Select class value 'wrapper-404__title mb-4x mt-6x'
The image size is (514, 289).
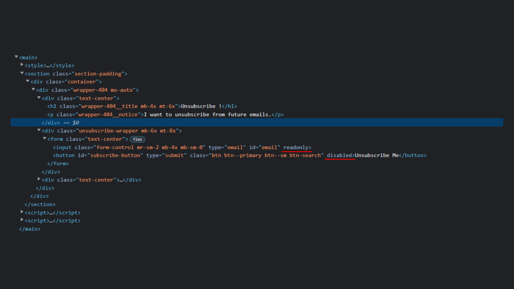click(129, 106)
